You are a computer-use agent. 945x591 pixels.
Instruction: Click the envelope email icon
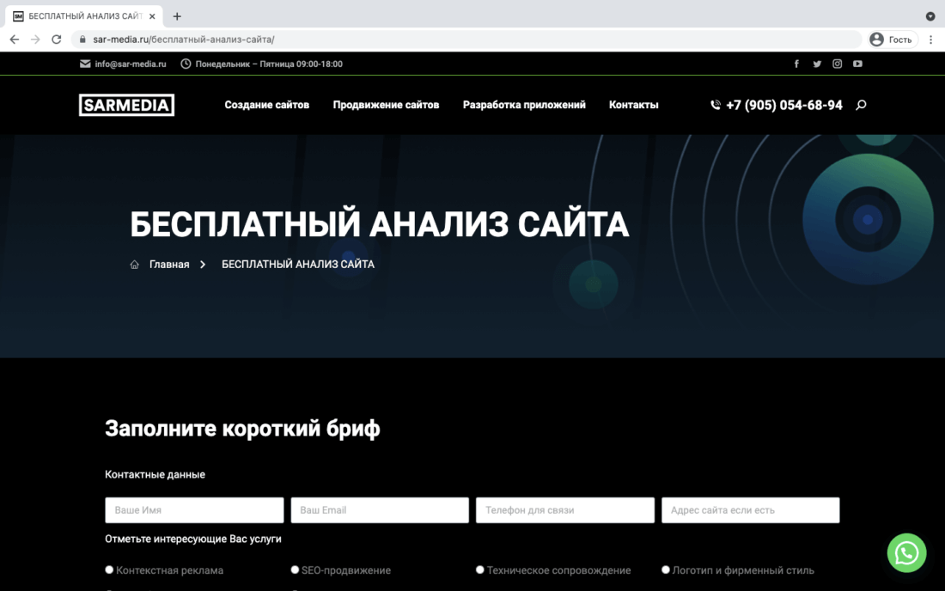coord(85,64)
